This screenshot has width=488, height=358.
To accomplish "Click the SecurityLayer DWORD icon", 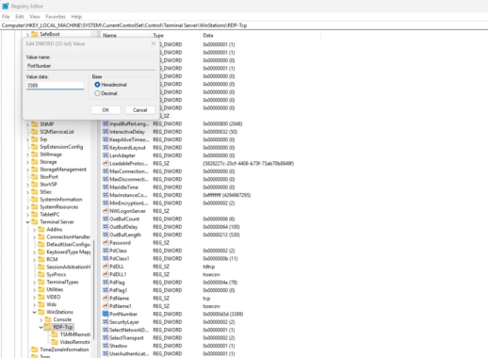I will click(106, 322).
